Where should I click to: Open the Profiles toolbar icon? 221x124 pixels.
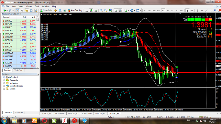10,10
